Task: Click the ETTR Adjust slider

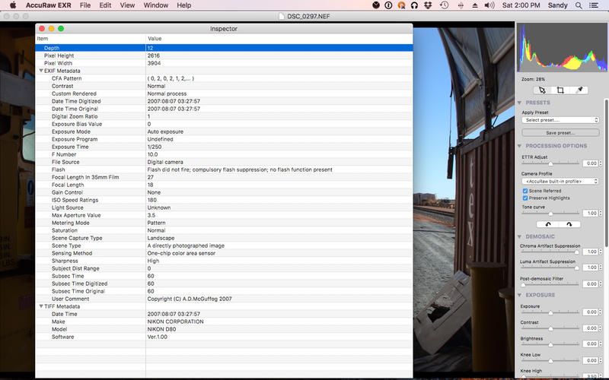Action: point(550,163)
